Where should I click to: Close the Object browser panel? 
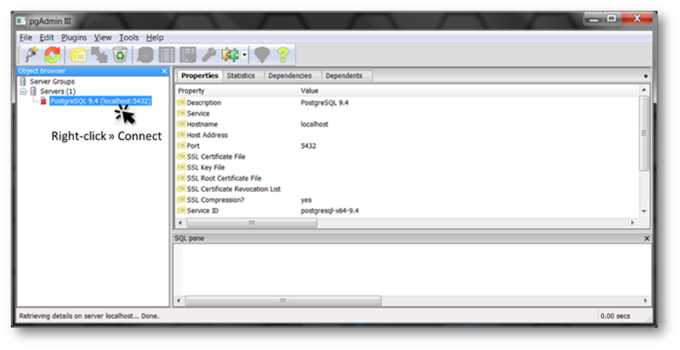pos(164,71)
